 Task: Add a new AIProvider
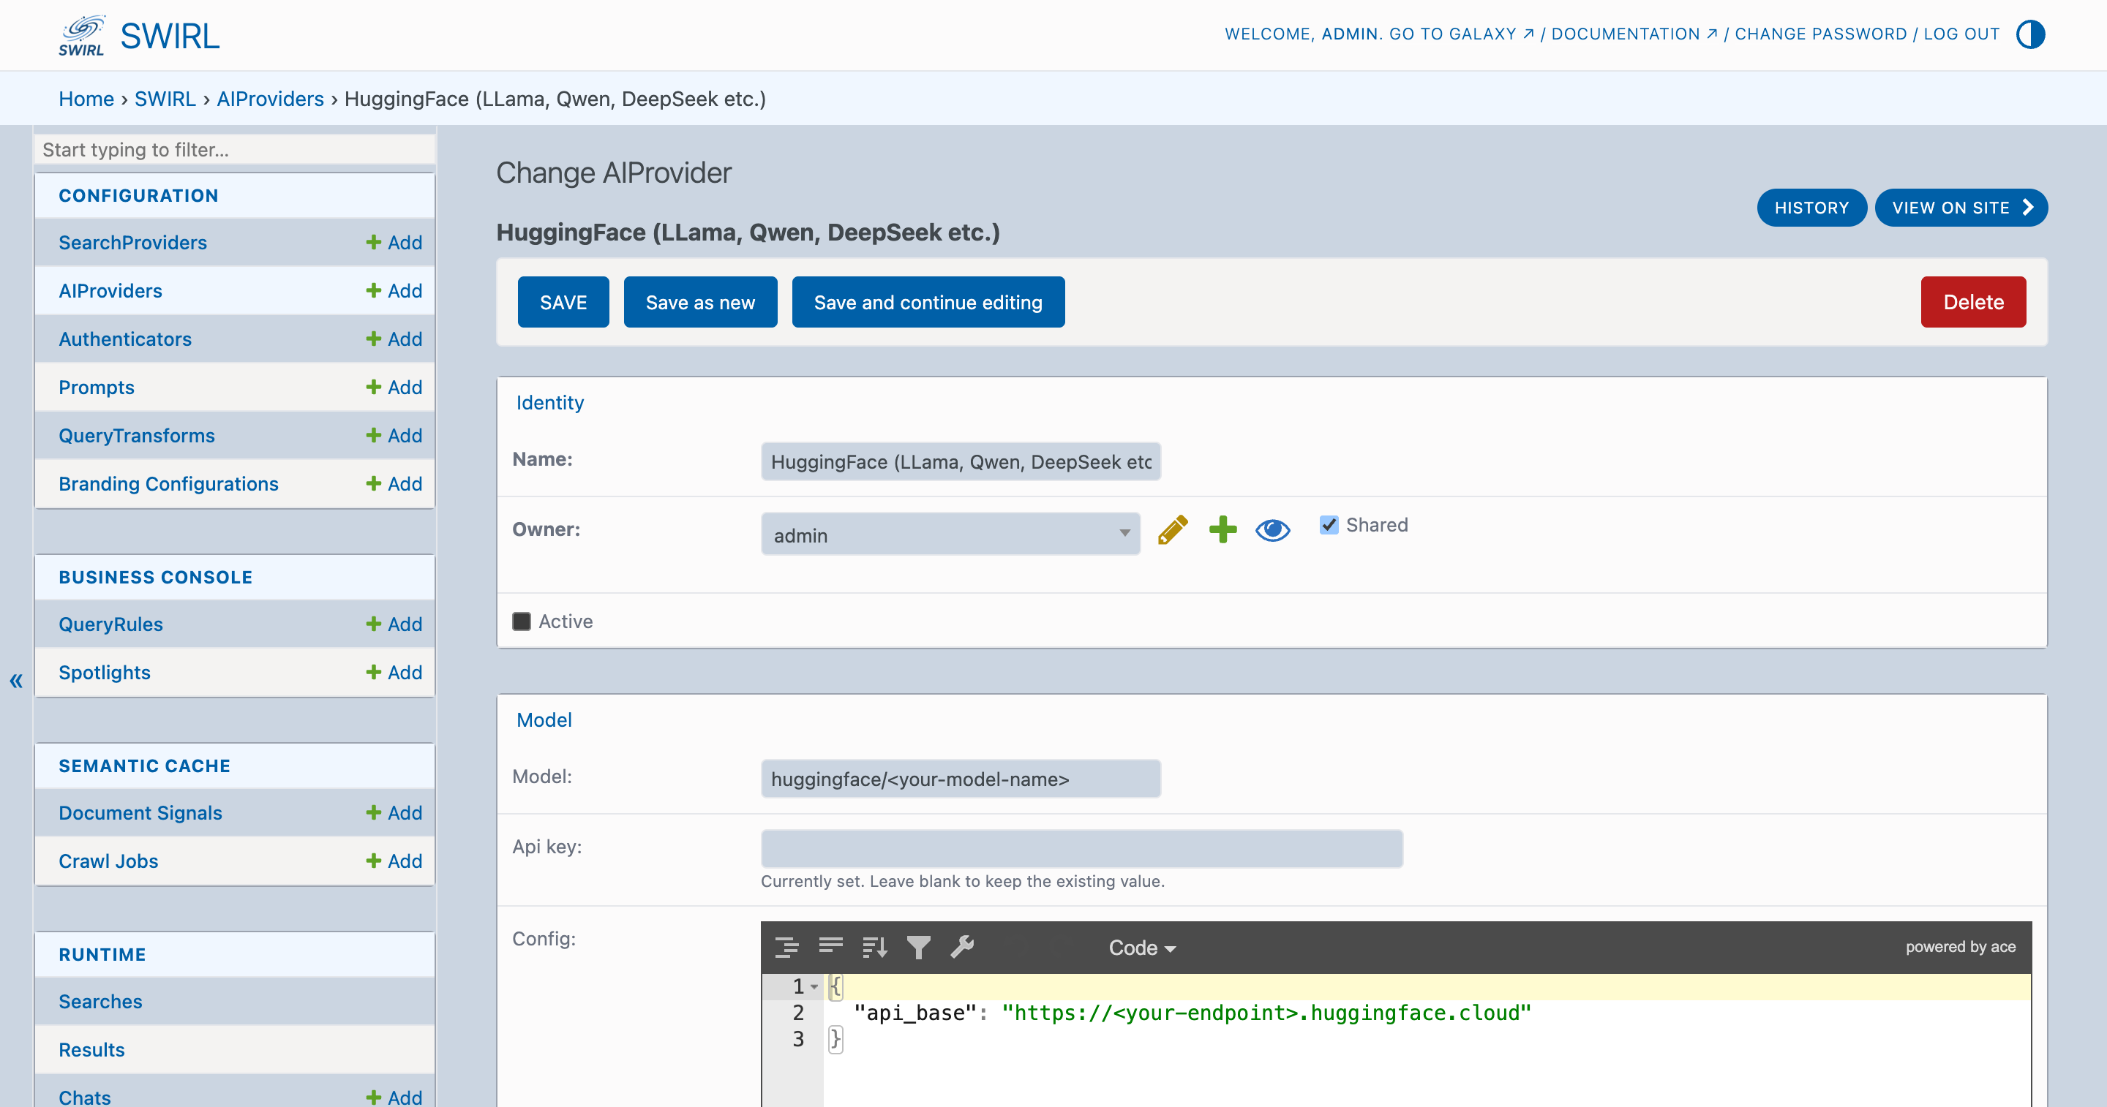[x=394, y=290]
